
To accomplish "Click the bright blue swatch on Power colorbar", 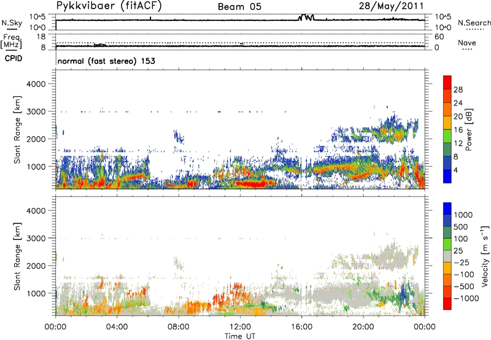I will pos(447,176).
